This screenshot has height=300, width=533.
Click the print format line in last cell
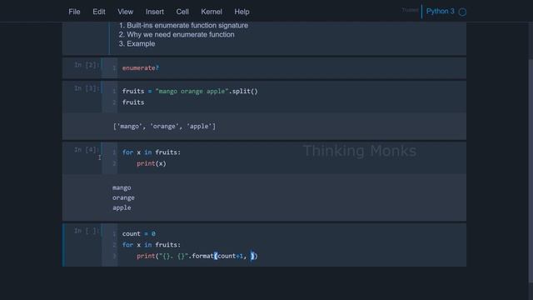197,256
